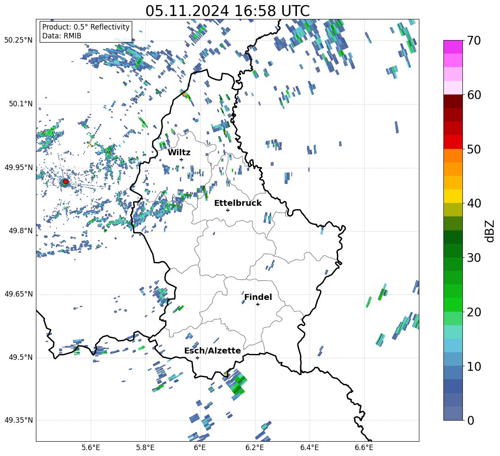The height and width of the screenshot is (456, 500).
Task: Click the 50.25°N latitude label
Action: [x=19, y=40]
